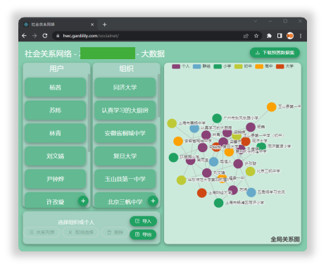Bookmark this page with the star
The height and width of the screenshot is (269, 326).
[x=256, y=36]
